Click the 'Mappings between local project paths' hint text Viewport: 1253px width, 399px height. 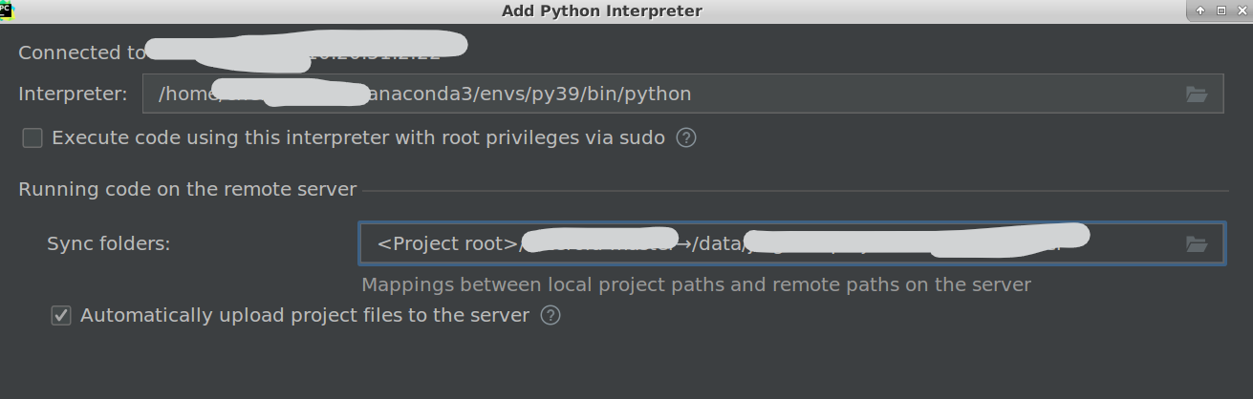(x=695, y=284)
